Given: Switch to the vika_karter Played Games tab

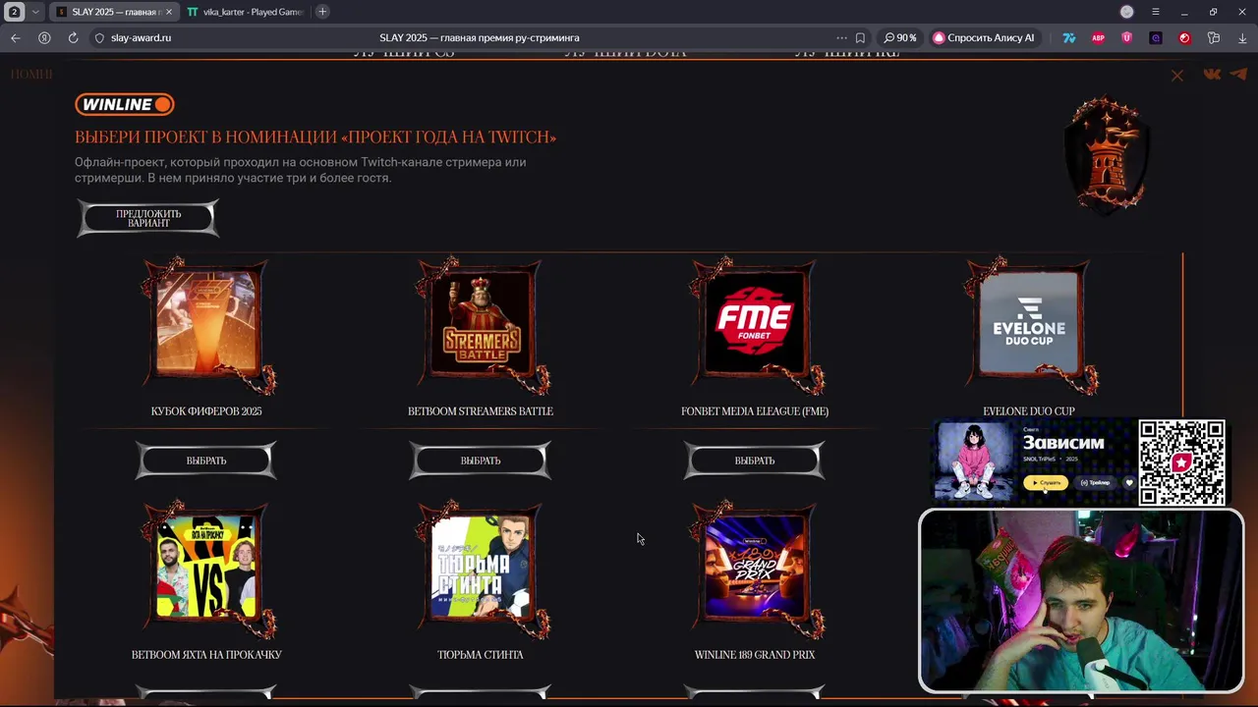Looking at the screenshot, I should point(246,12).
